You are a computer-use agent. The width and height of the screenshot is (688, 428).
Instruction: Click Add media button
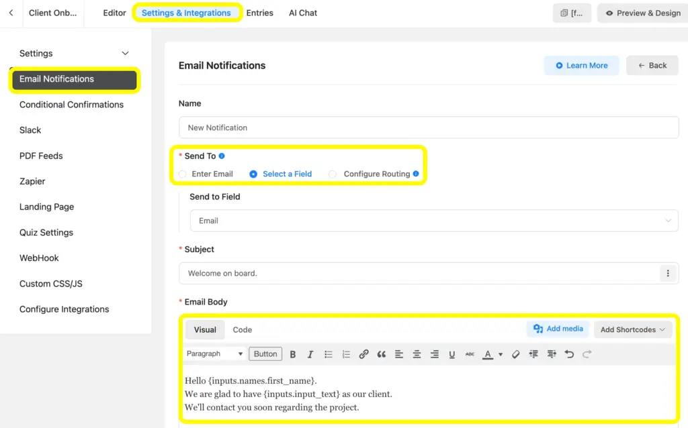pyautogui.click(x=558, y=329)
